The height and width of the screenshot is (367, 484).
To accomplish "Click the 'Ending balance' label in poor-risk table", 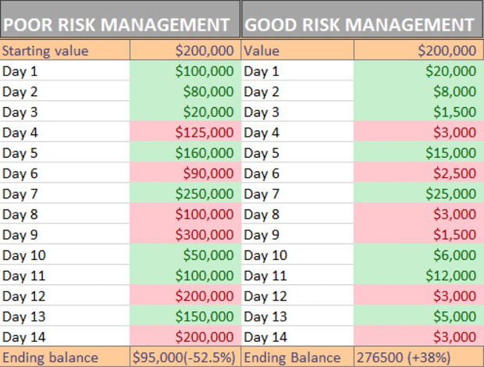I will click(x=65, y=357).
